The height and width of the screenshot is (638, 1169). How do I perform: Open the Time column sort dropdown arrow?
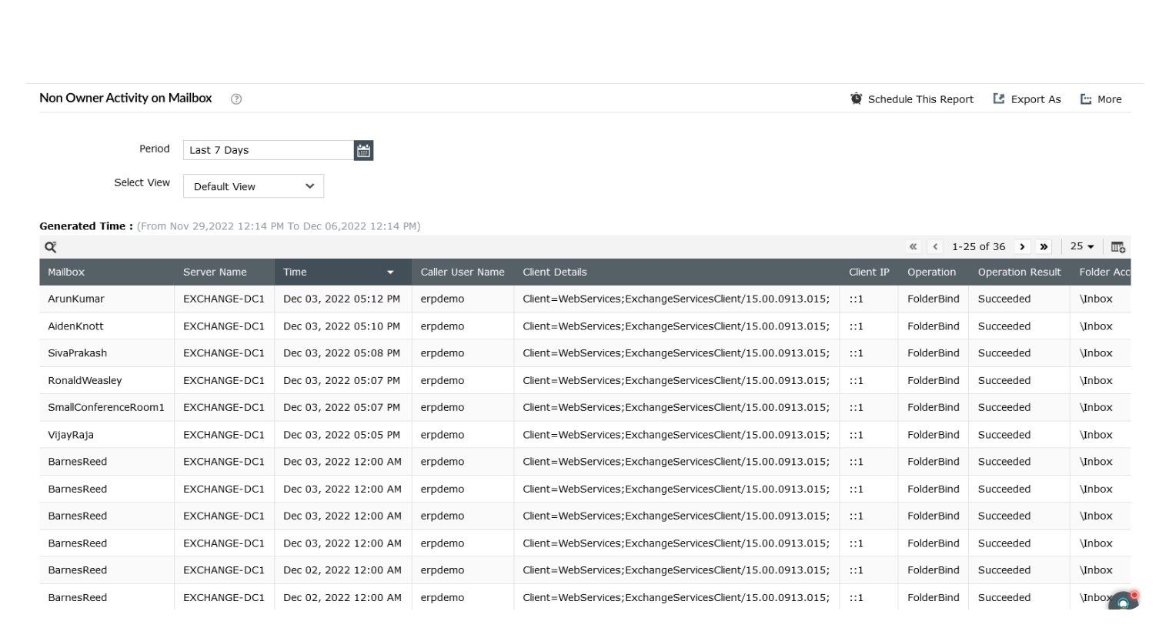point(390,272)
